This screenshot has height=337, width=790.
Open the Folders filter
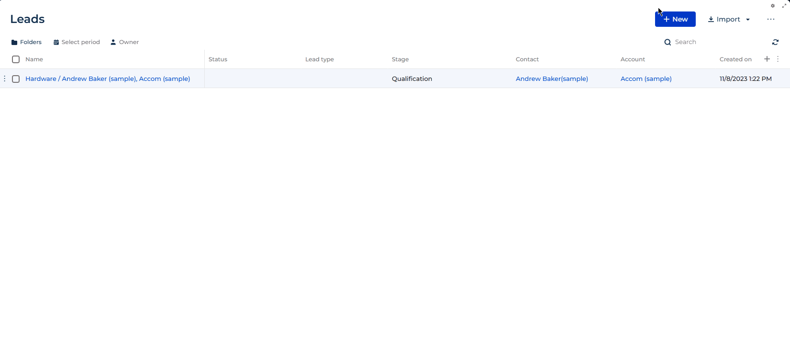[26, 42]
